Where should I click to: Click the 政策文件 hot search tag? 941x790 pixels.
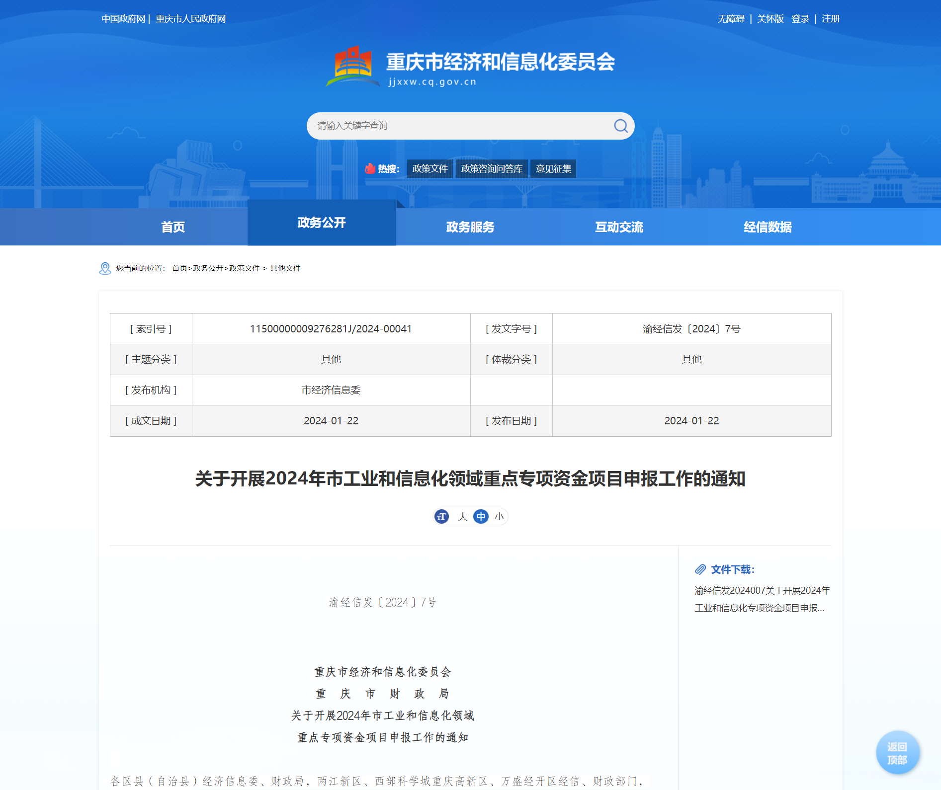point(430,168)
